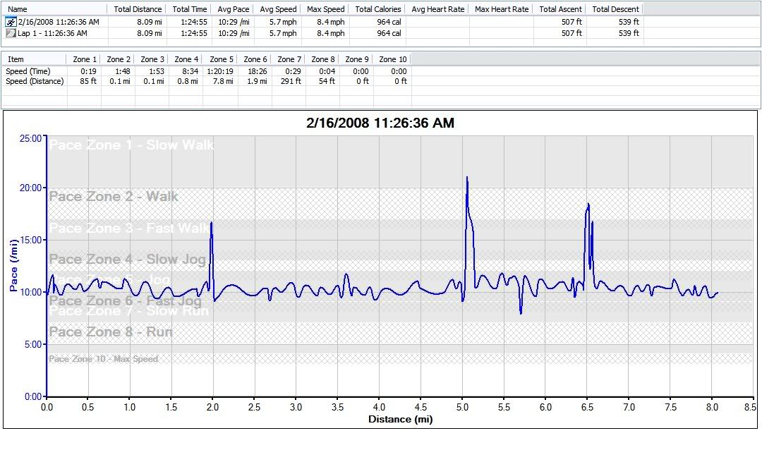
Task: Select the 2/16/2008 11:26:36 AM activity row
Action: (x=58, y=23)
